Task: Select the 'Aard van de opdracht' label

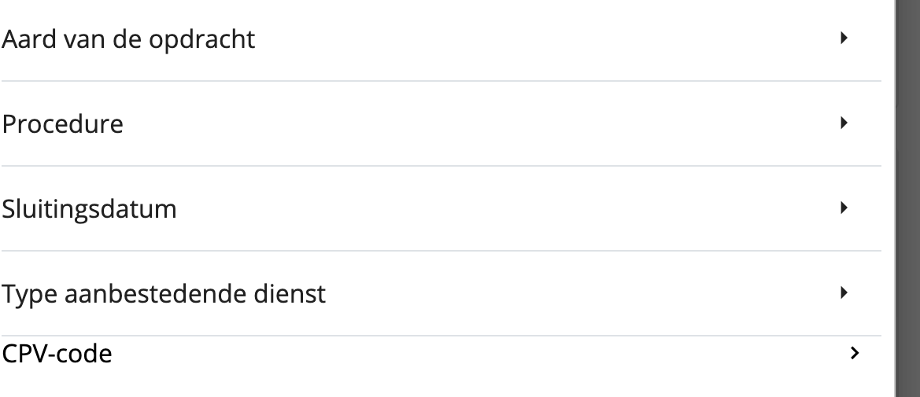Action: click(128, 40)
